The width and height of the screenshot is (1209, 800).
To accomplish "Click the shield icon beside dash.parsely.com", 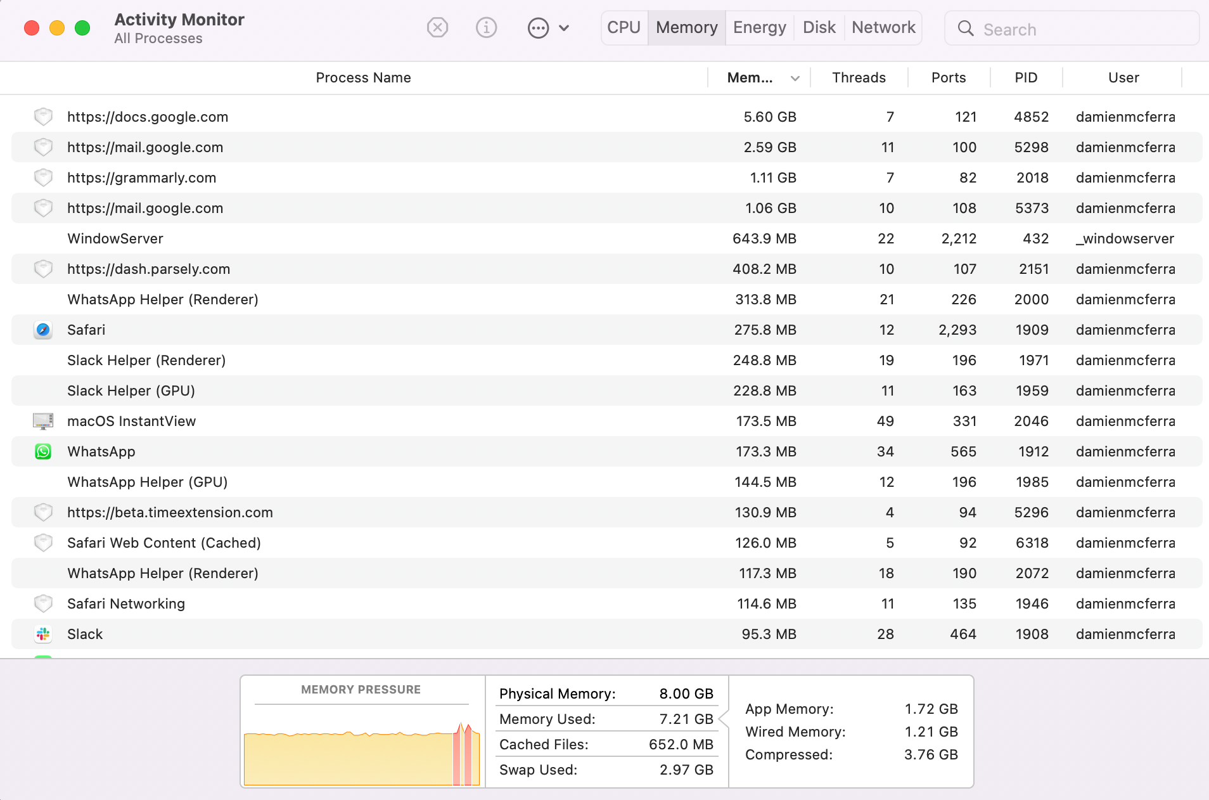I will coord(43,269).
